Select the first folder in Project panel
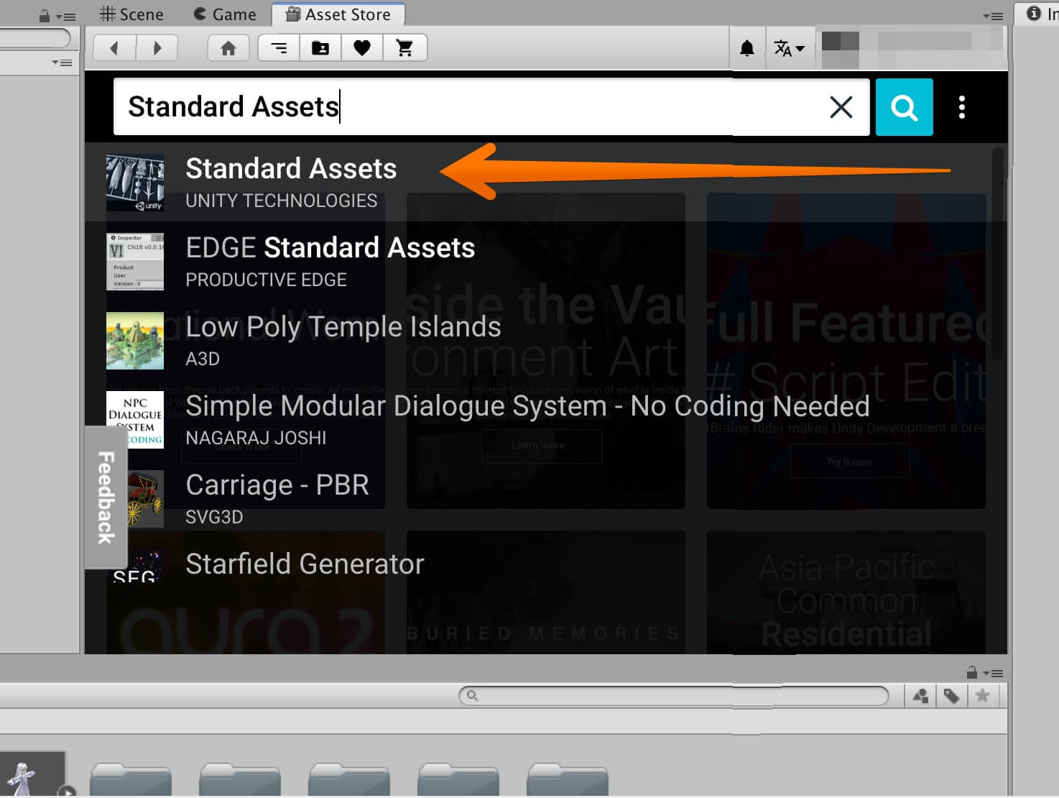 pos(131,781)
